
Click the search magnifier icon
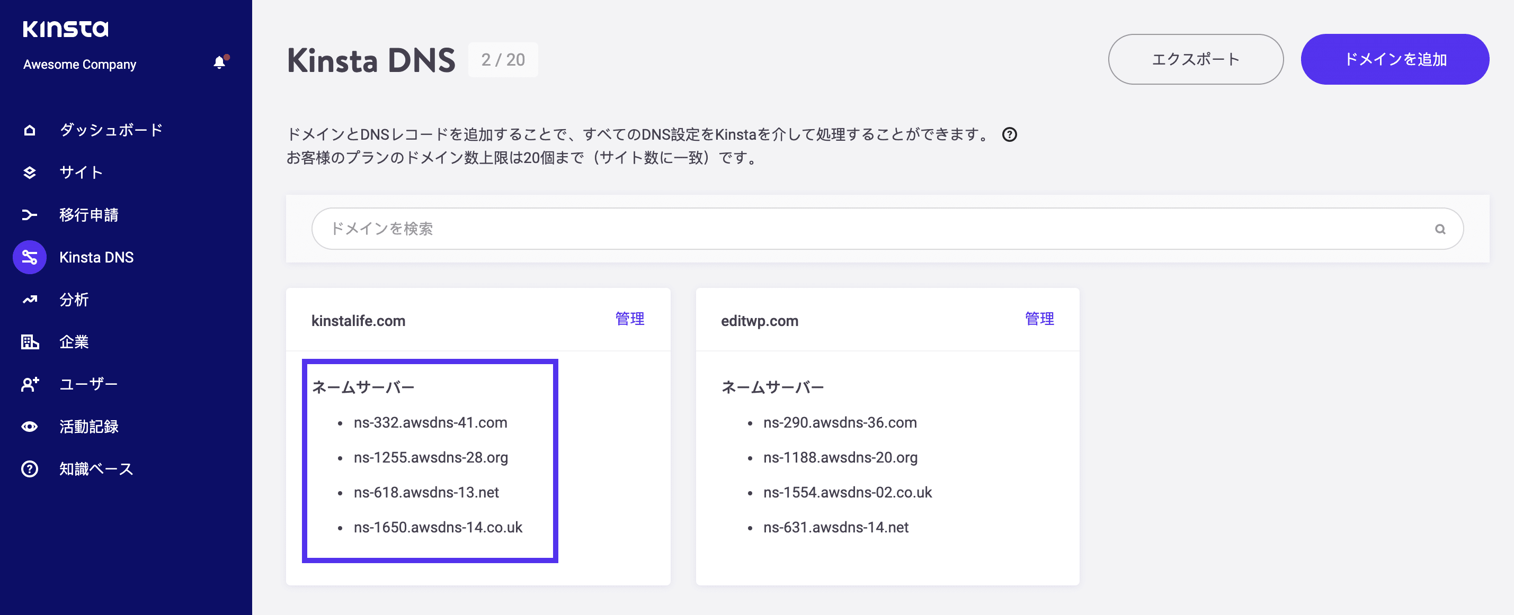pos(1439,229)
